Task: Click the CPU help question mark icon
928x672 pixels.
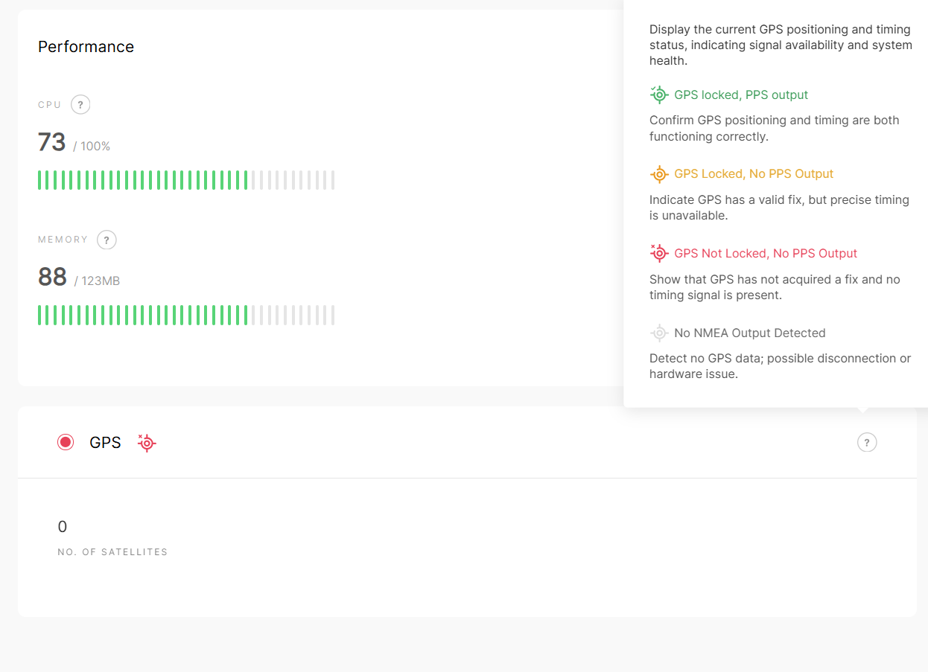Action: pos(80,104)
